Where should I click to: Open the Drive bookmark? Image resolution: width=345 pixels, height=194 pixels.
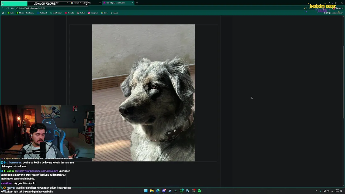(x=104, y=13)
